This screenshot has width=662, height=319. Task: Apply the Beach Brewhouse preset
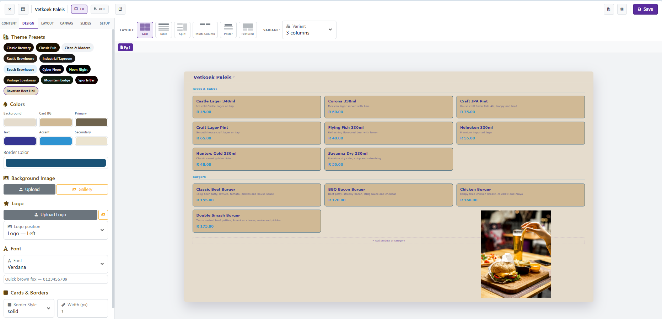[20, 69]
